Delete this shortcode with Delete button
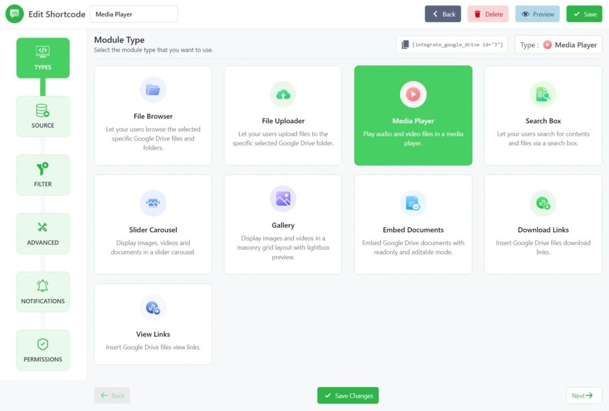The height and width of the screenshot is (411, 609). (488, 14)
